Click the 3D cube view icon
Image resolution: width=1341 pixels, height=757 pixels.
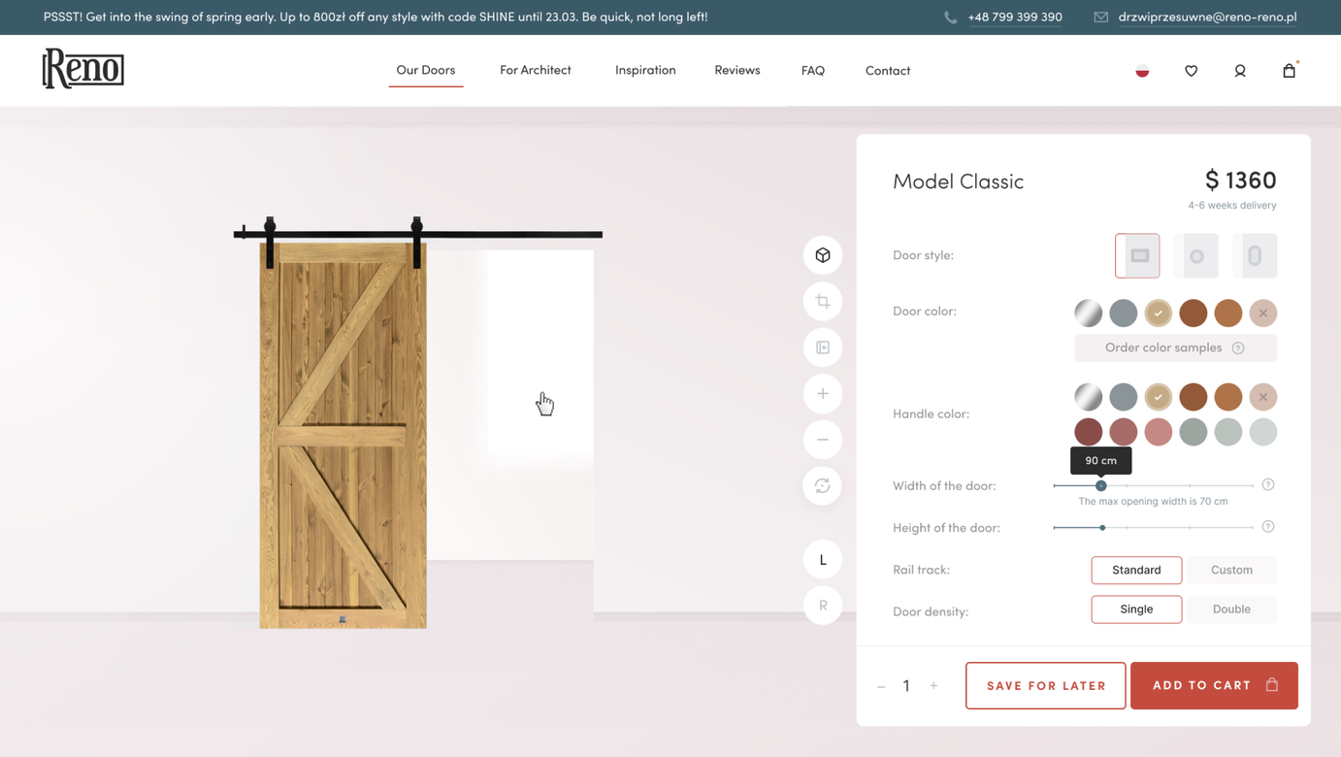[823, 255]
